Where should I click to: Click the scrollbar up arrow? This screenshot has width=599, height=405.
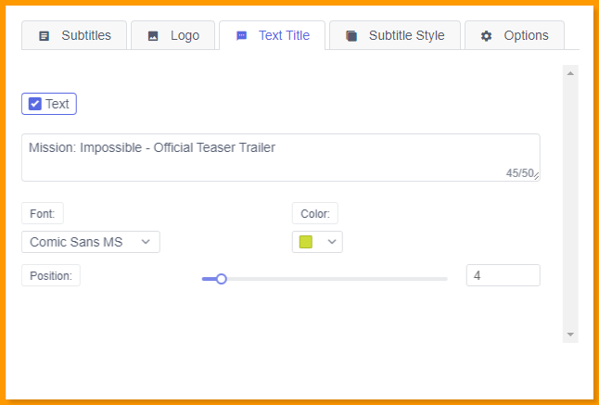(570, 73)
